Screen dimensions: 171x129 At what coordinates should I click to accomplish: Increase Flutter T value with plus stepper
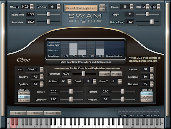pyautogui.click(x=120, y=80)
